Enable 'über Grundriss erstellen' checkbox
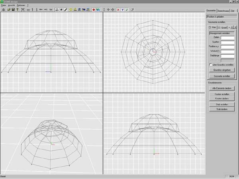The image size is (239, 179). [211, 64]
